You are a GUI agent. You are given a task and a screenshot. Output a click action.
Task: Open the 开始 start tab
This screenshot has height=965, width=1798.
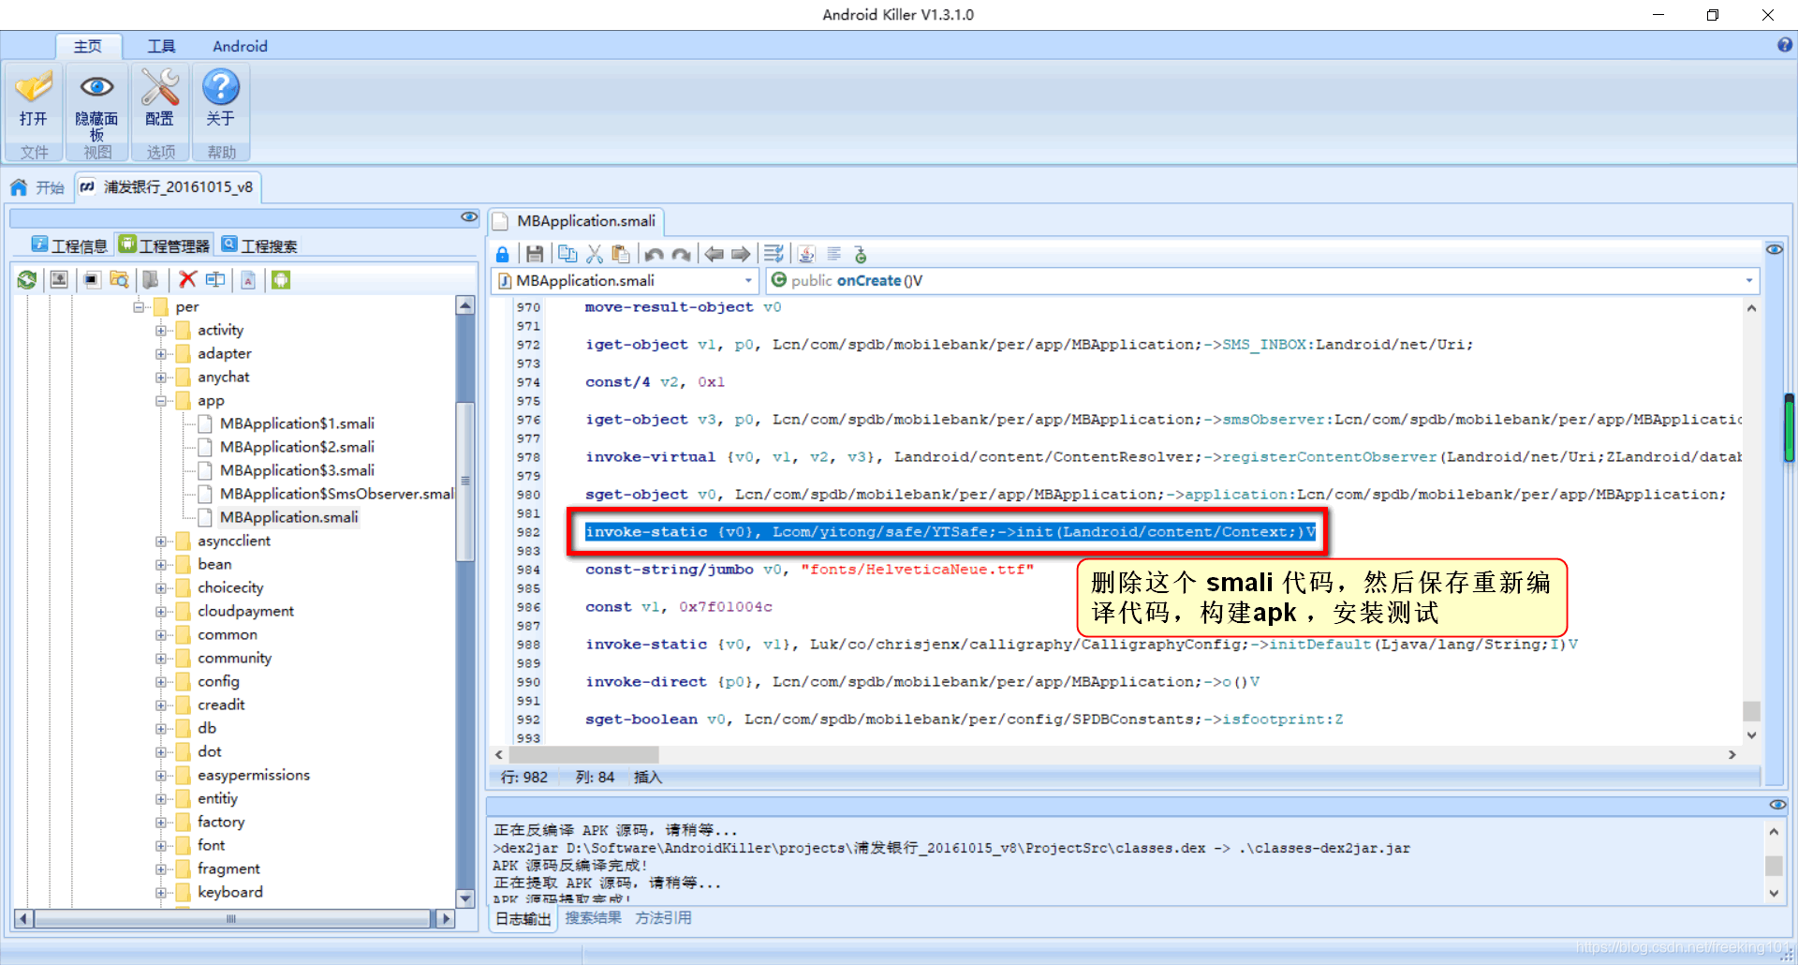(37, 187)
